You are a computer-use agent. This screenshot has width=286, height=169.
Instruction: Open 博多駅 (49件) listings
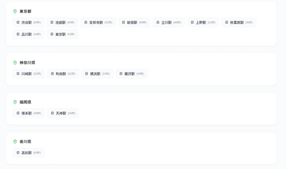click(29, 113)
